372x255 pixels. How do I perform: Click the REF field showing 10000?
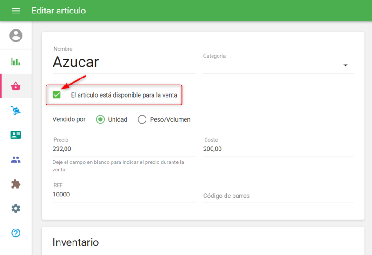123,195
